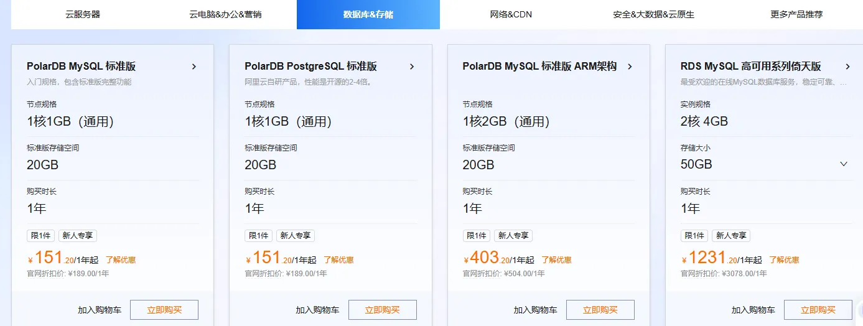Add PolarDB MySQL ARM架构 to 购物车

click(535, 310)
